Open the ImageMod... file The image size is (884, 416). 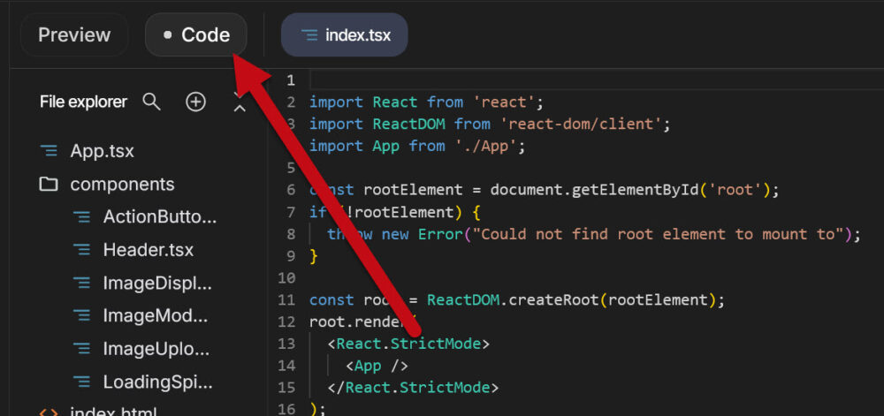click(156, 316)
